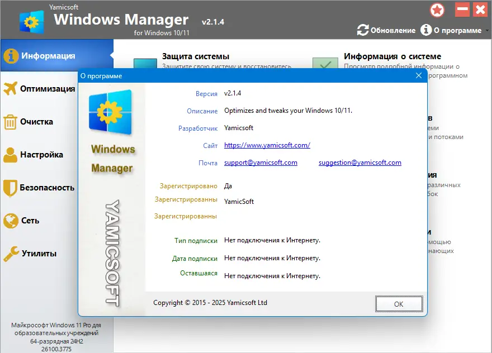The height and width of the screenshot is (353, 492).
Task: Minimize the Windows Manager window
Action: (462, 9)
